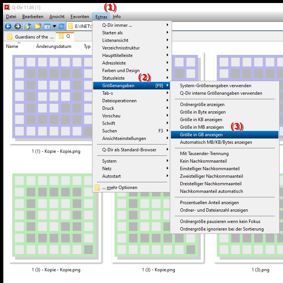Image resolution: width=283 pixels, height=283 pixels.
Task: Toggle Prozentuellen Anteil anzeigen
Action: click(x=225, y=203)
